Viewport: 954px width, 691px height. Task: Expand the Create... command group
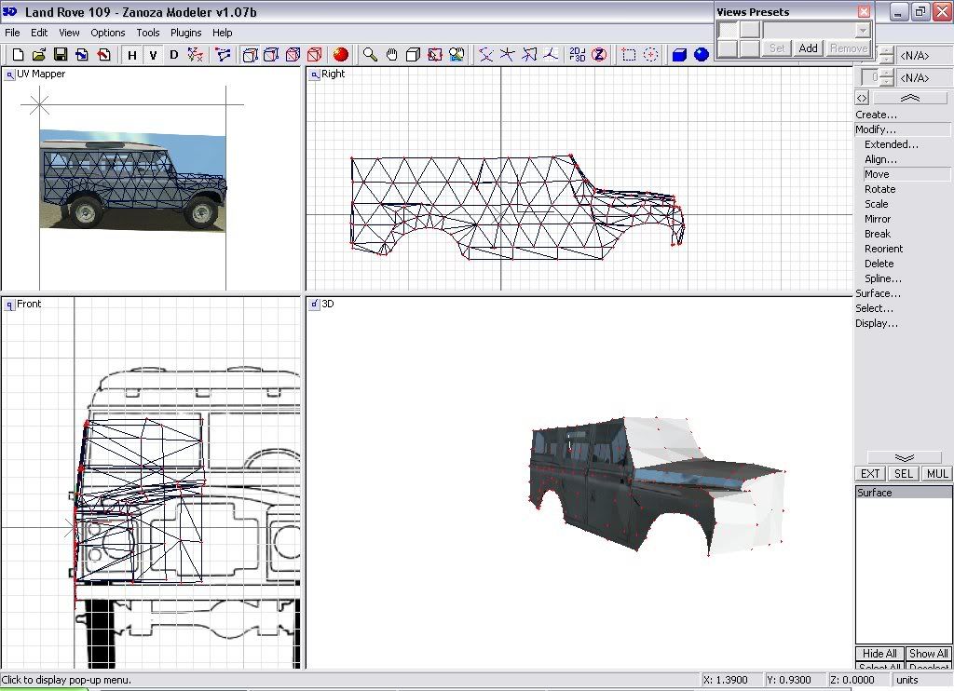[877, 115]
